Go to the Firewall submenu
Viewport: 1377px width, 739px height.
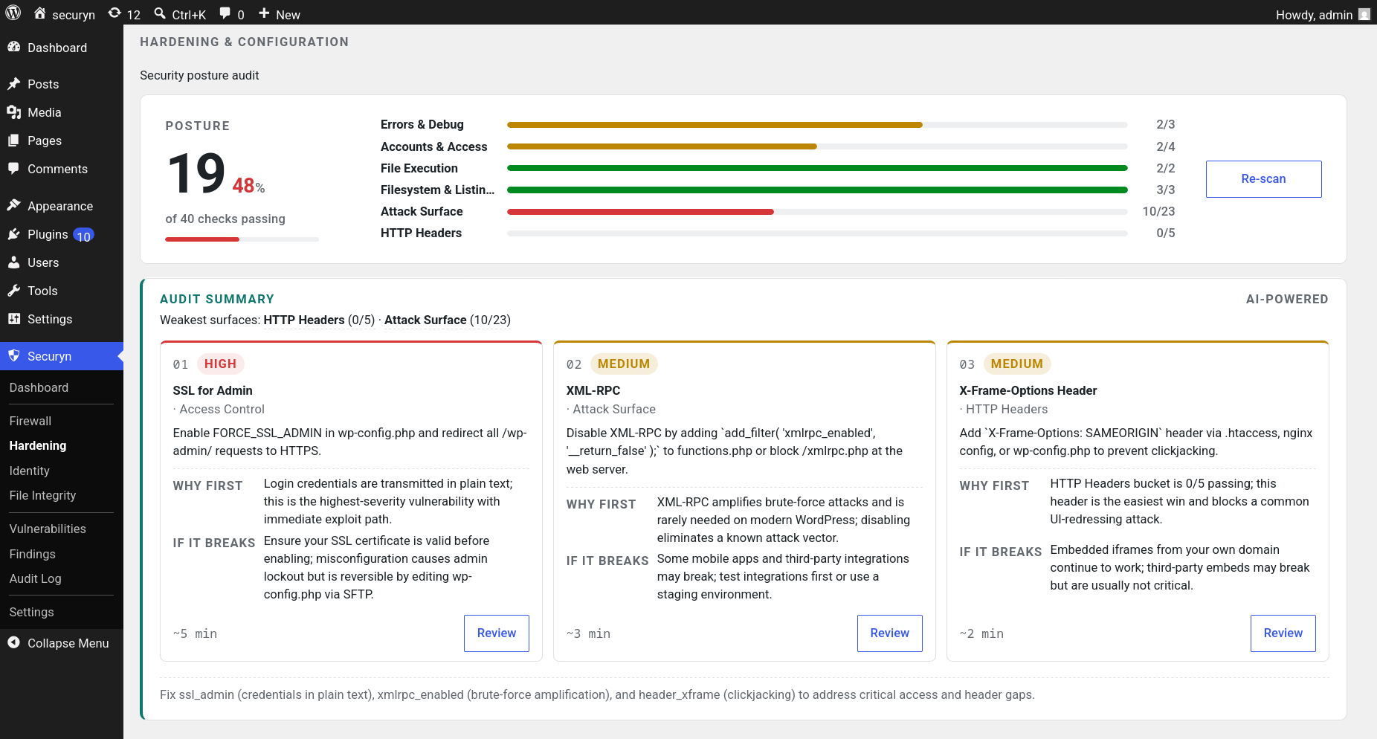click(30, 421)
